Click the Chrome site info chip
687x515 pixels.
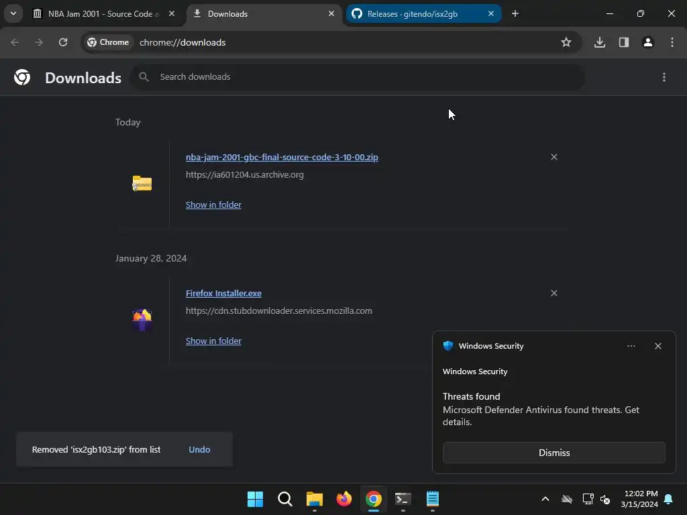pos(108,42)
